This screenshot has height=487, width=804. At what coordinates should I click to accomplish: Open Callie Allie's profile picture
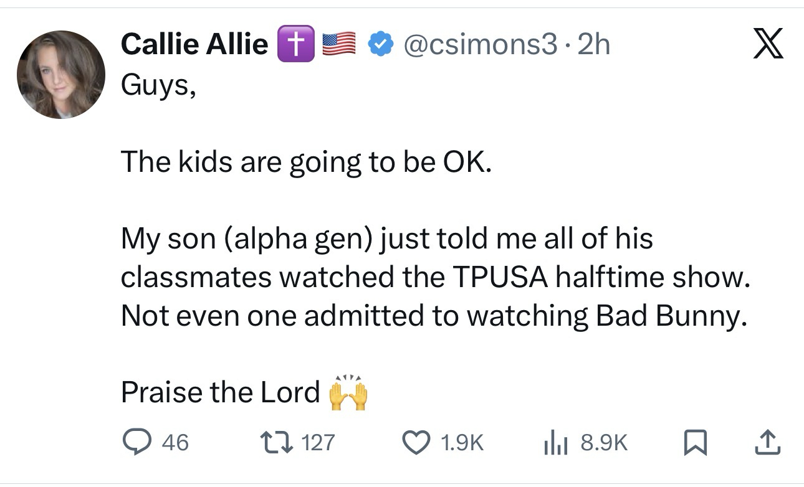tap(60, 75)
